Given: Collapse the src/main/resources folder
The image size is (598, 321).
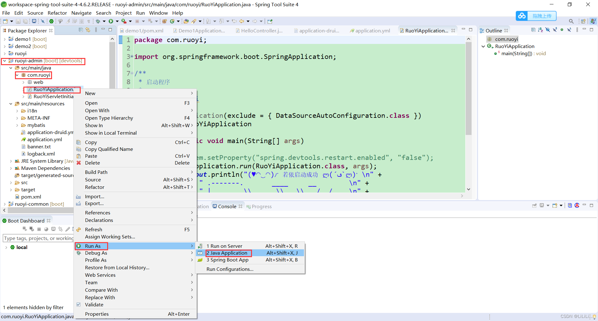Looking at the screenshot, I should [11, 104].
